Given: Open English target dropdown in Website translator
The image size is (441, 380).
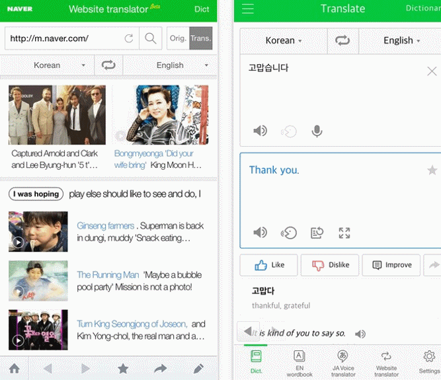Looking at the screenshot, I should 170,65.
